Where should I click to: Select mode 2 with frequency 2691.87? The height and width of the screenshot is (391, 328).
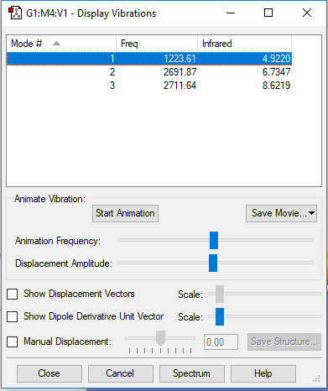point(149,72)
